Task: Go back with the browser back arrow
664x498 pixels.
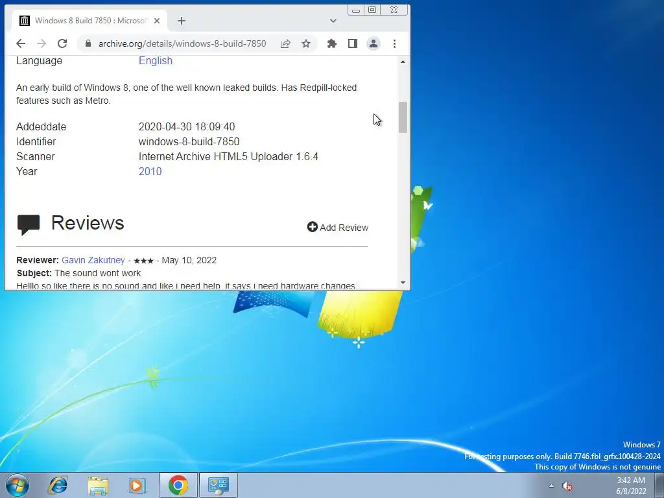Action: click(x=21, y=43)
